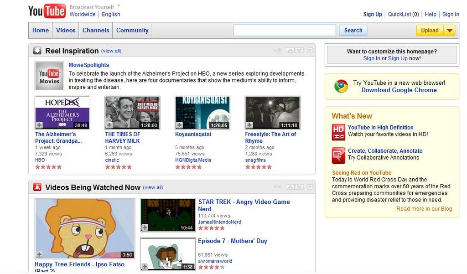The height and width of the screenshot is (274, 467).
Task: Open the HBO channel link
Action: click(x=40, y=160)
